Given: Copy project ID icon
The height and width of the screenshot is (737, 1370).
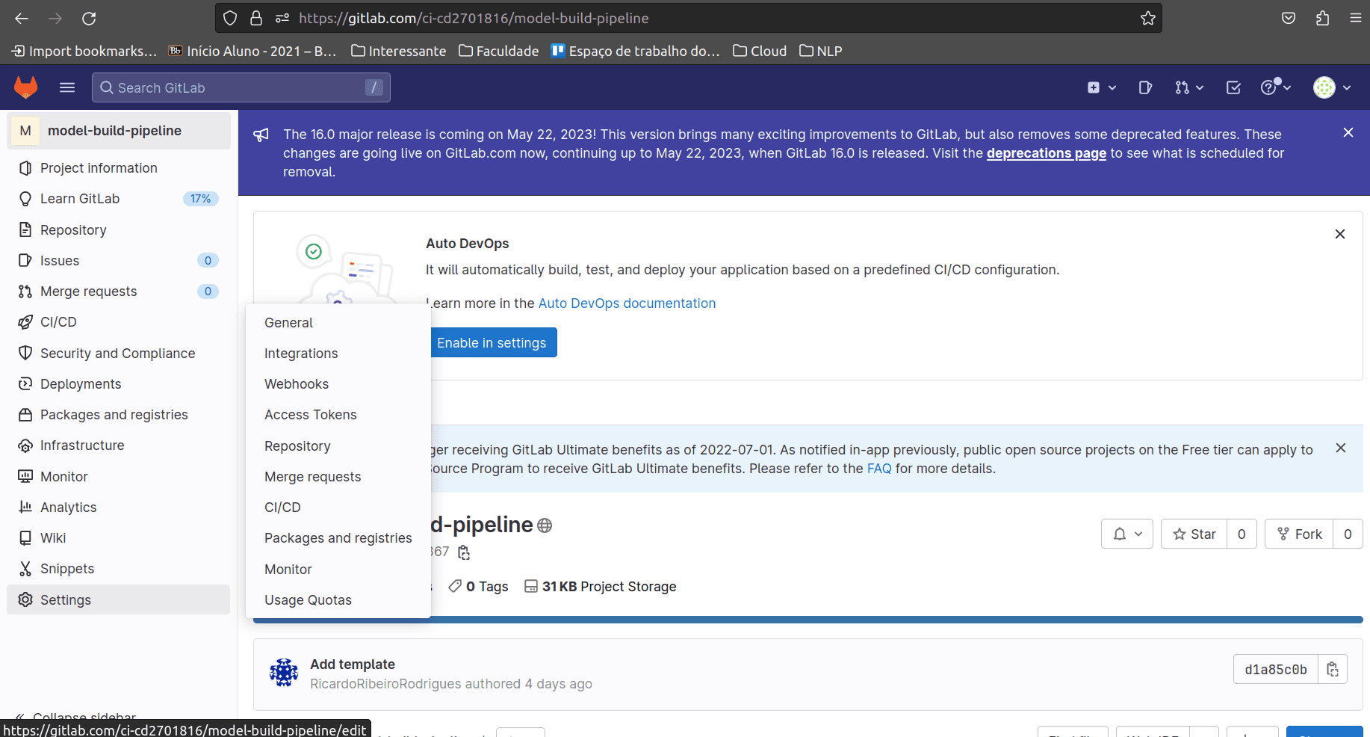Looking at the screenshot, I should coord(464,552).
